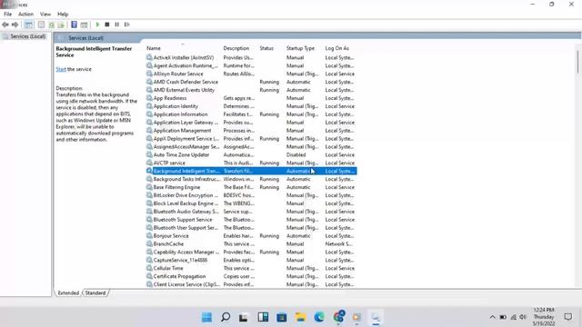This screenshot has width=582, height=327.
Task: Select the Bluetooth Support Service row
Action: tap(251, 220)
